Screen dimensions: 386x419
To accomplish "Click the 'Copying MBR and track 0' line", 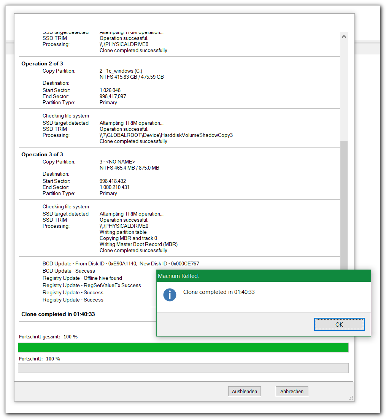I will (x=128, y=238).
